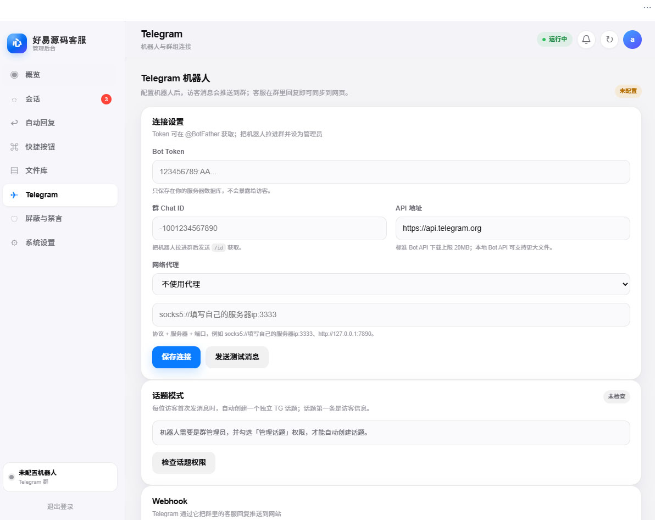Click the status dot next to 未配置机器人
The height and width of the screenshot is (520, 655).
click(12, 477)
